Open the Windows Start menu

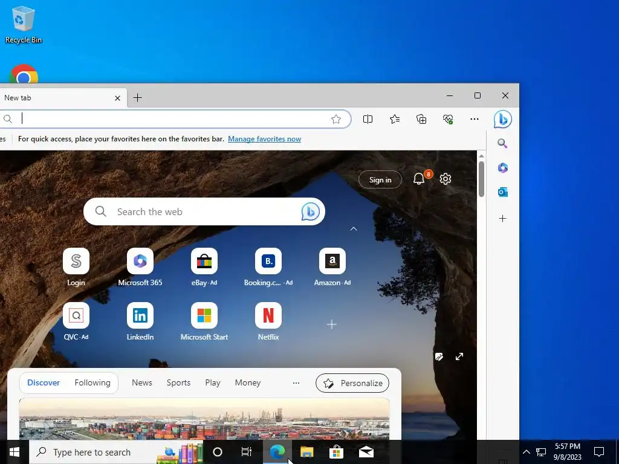click(15, 452)
